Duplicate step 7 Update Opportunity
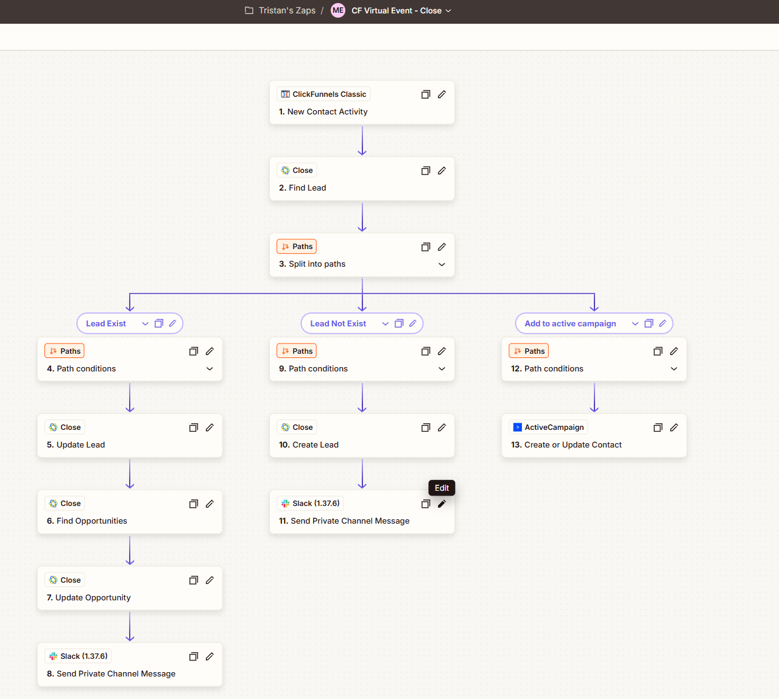The height and width of the screenshot is (699, 779). 194,580
